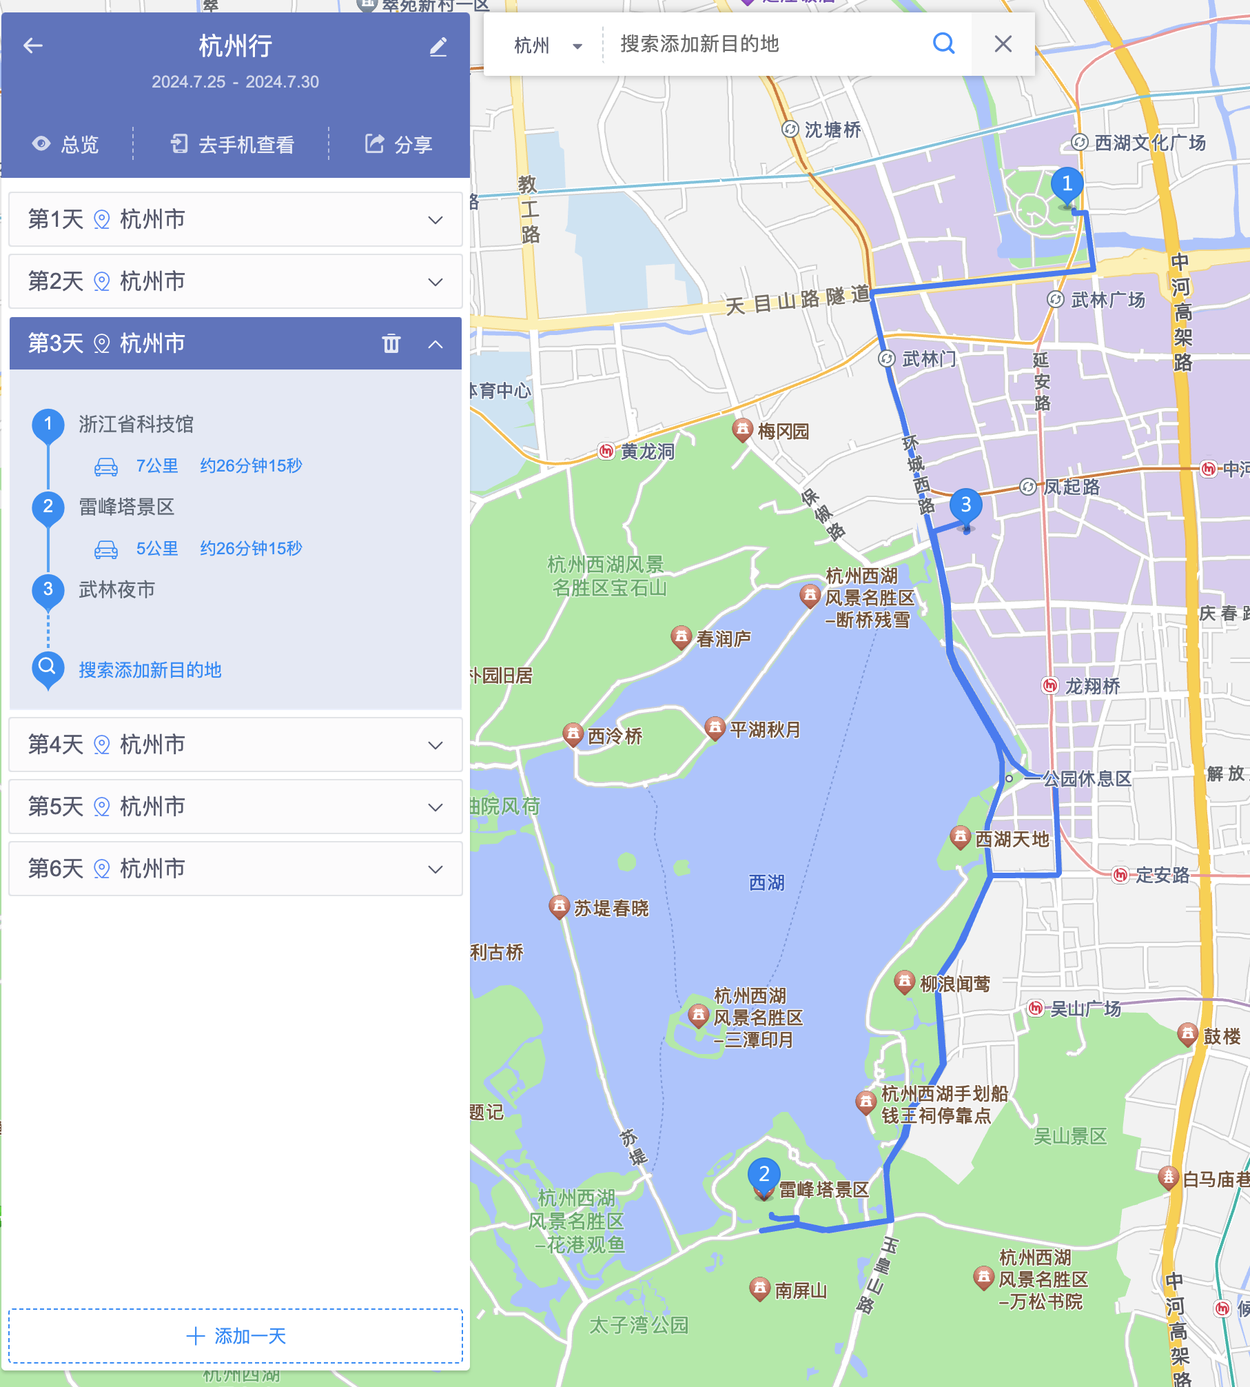The width and height of the screenshot is (1250, 1387).
Task: Open the 总览 overview view
Action: (x=66, y=144)
